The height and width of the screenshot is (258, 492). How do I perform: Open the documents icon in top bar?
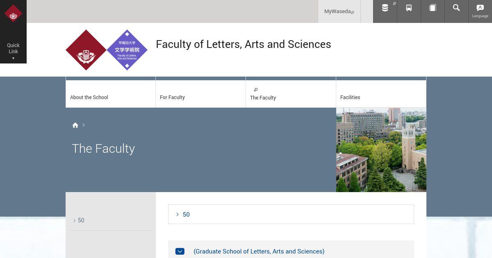[433, 8]
